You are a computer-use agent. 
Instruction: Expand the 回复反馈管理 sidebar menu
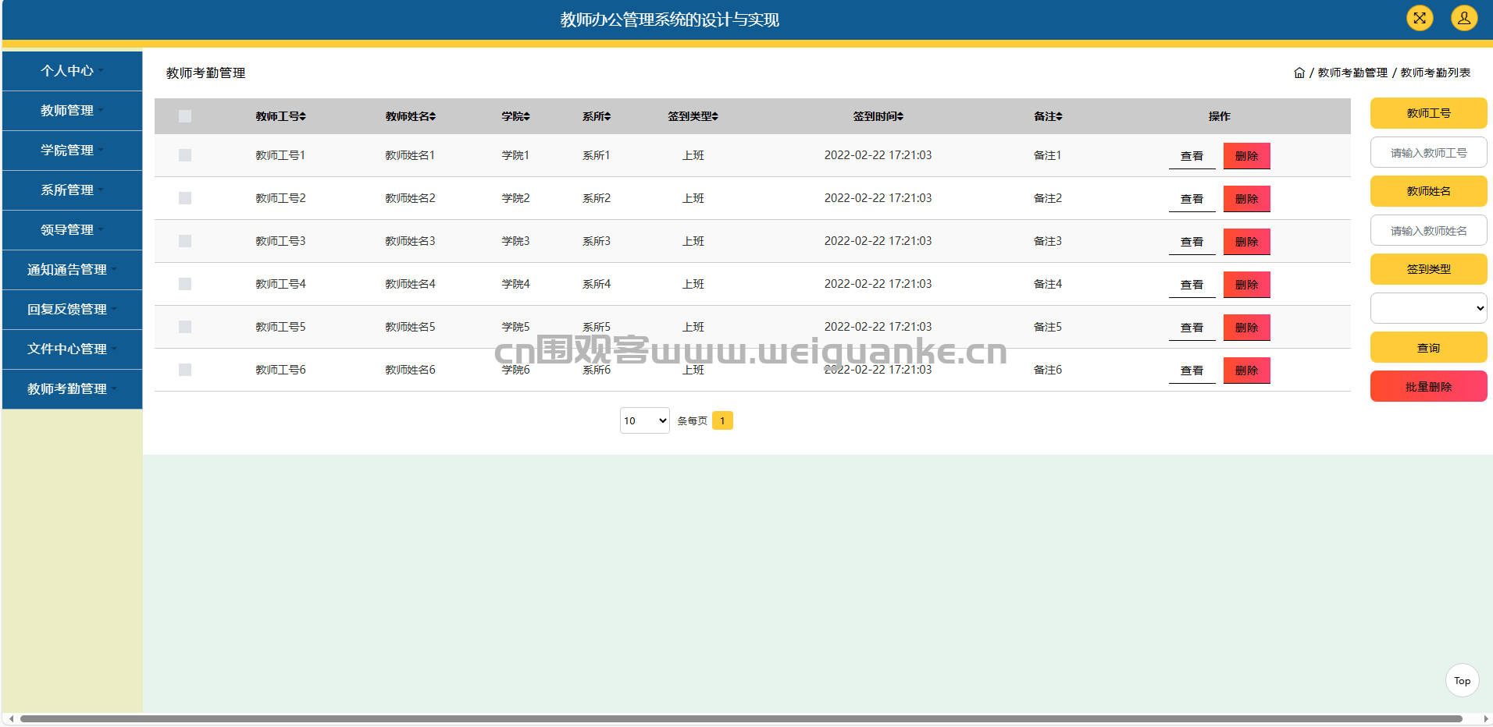point(72,310)
